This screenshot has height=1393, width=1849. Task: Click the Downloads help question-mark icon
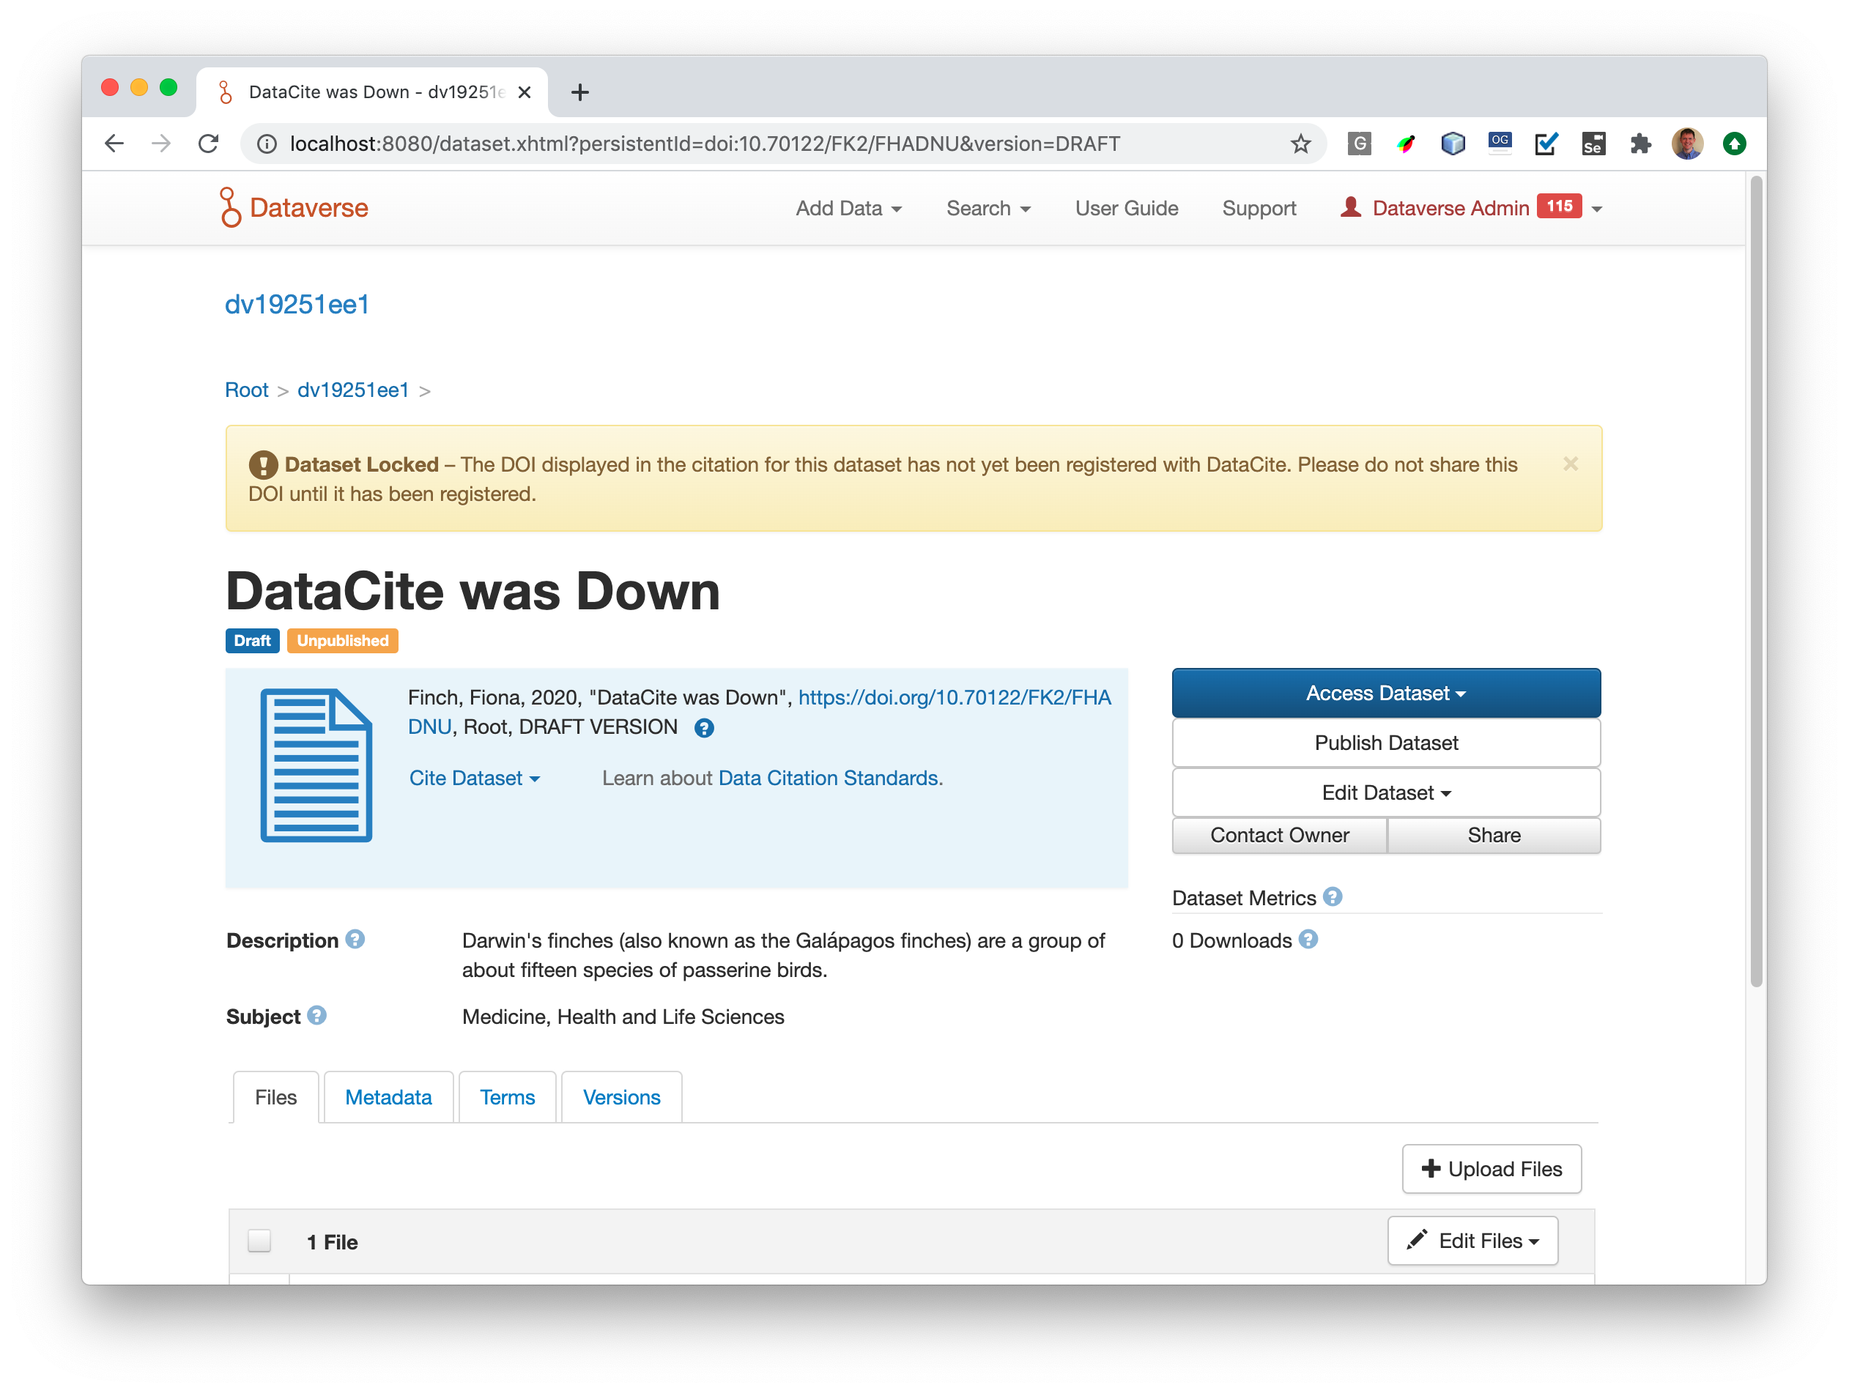pos(1308,939)
